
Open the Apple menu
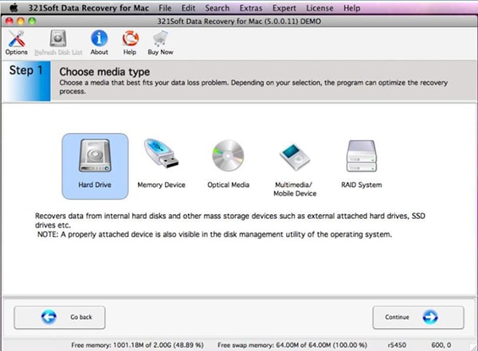click(x=14, y=8)
